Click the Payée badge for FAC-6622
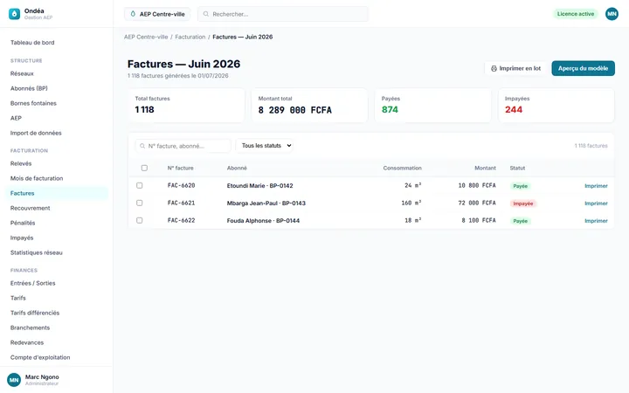Image resolution: width=629 pixels, height=393 pixels. (x=521, y=221)
